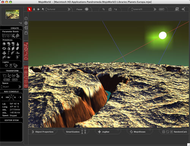Image resolution: width=190 pixels, height=146 pixels.
Task: Create a pyramid primitive
Action: pos(8,48)
